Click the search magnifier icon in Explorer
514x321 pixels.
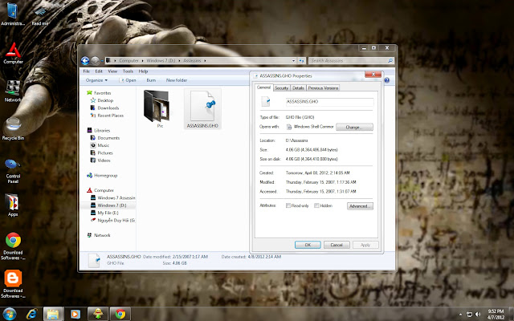(x=390, y=61)
